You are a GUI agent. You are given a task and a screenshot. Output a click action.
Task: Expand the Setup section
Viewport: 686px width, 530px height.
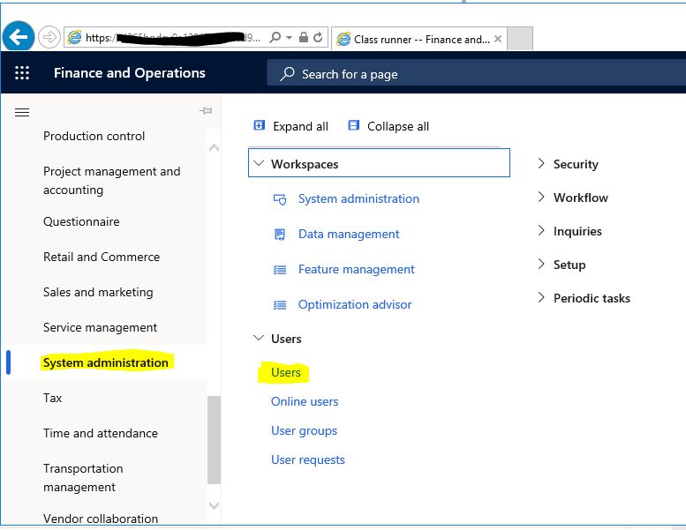tap(562, 265)
